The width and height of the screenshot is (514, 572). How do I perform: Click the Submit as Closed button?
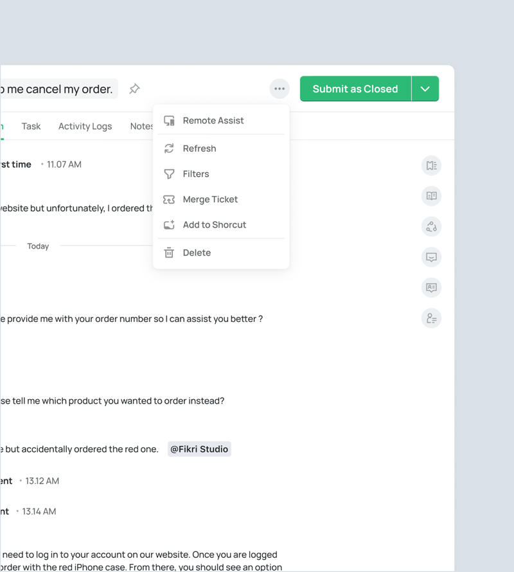pyautogui.click(x=355, y=89)
